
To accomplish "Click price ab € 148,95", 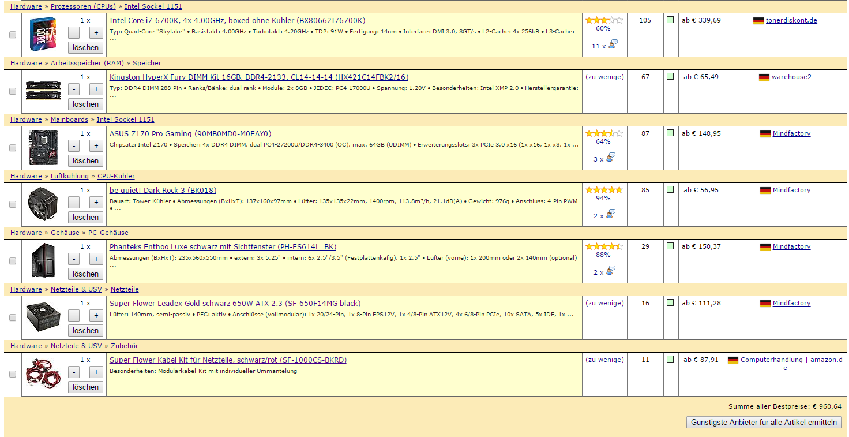I will (x=701, y=133).
